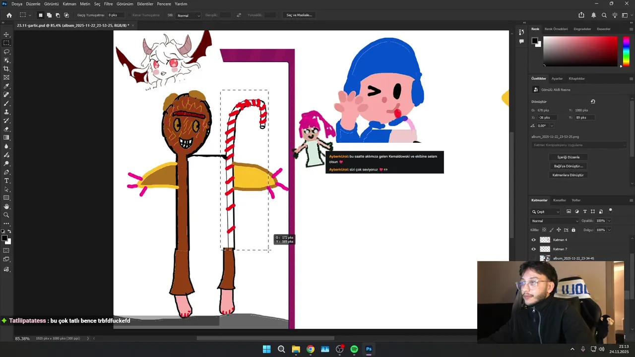Open the Filtre menu
635x357 pixels.
(x=108, y=4)
